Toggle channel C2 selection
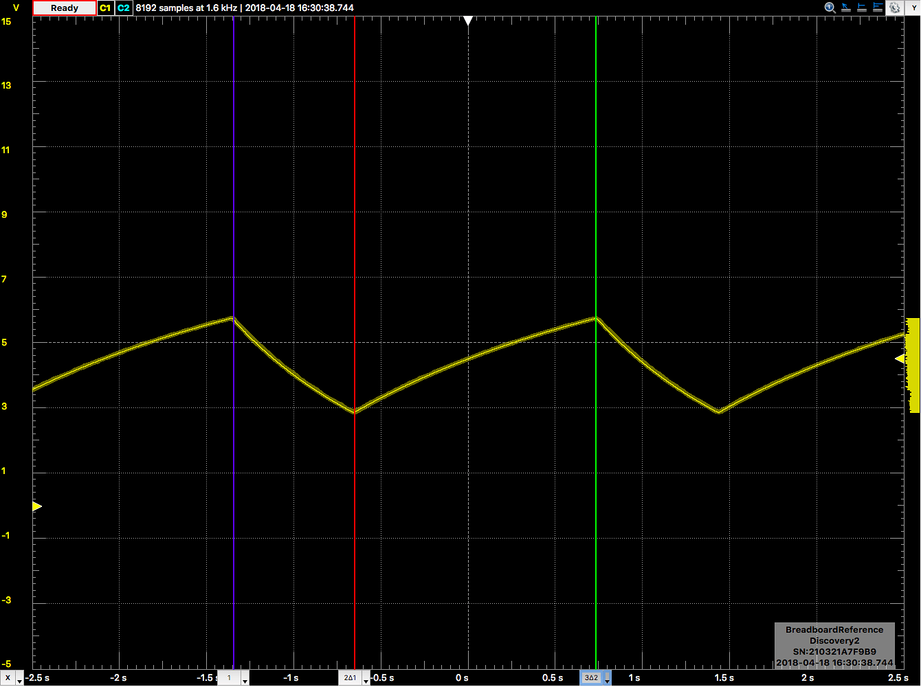 tap(123, 8)
